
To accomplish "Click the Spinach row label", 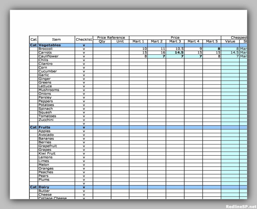I will click(46, 109).
